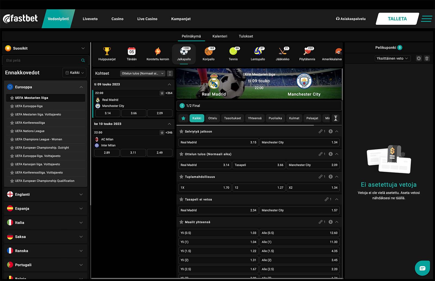435x281 pixels.
Task: Go to Liveveto section
Action: tap(90, 19)
